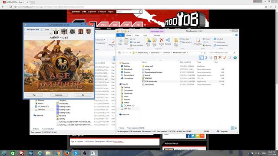278x156 pixels.
Task: Click the Customize button in SCP Modloader
Action: click(59, 95)
